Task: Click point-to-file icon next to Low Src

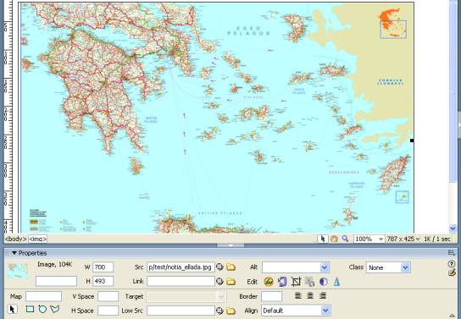Action: pos(219,311)
